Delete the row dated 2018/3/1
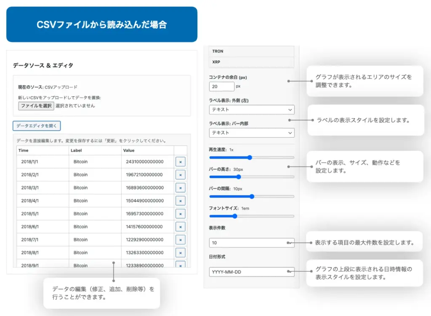Screen dimensions: 431x316 (180, 188)
